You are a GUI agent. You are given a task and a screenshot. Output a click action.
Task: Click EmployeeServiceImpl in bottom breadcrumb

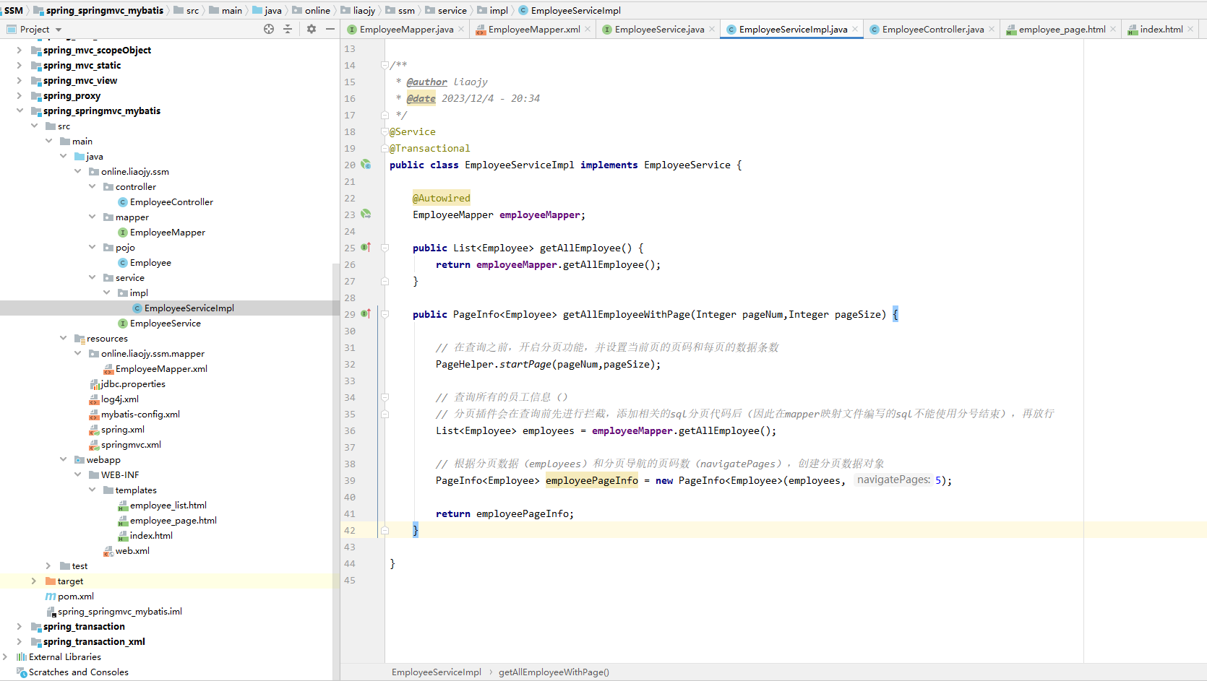point(437,672)
